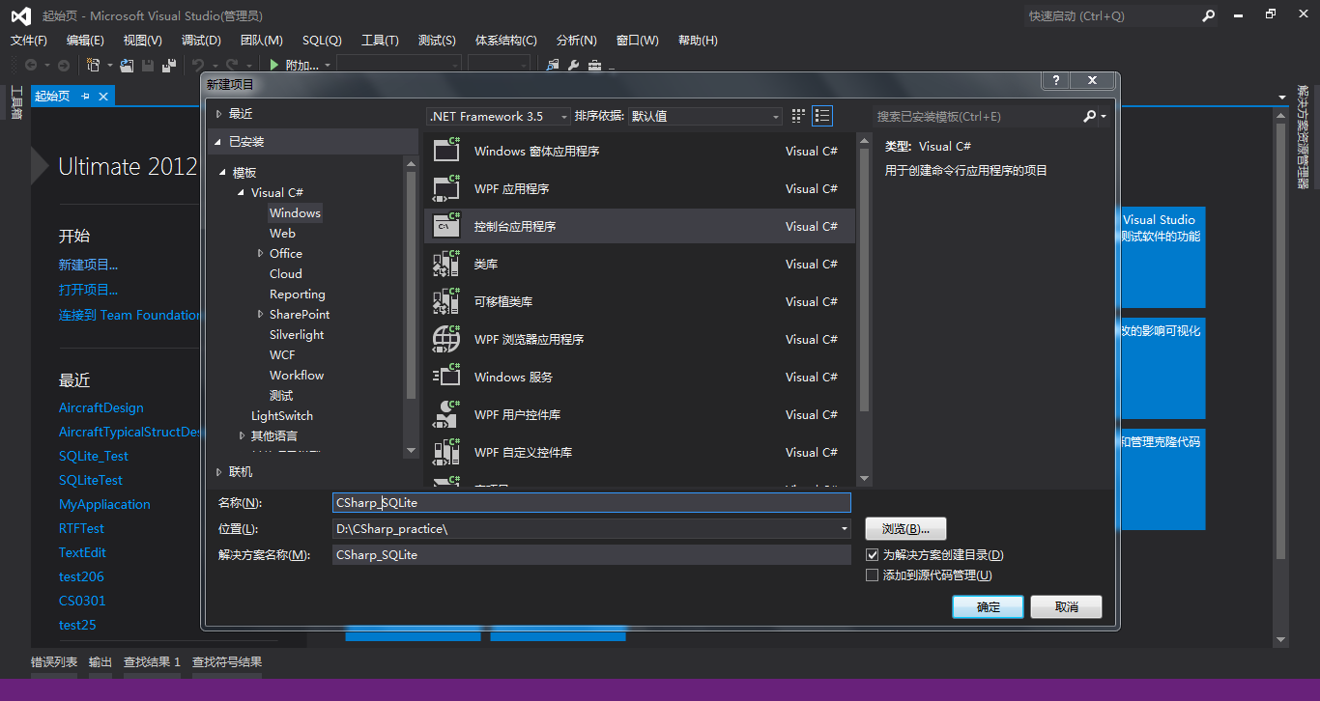The height and width of the screenshot is (701, 1320).
Task: Switch template list to small icons view
Action: [798, 116]
